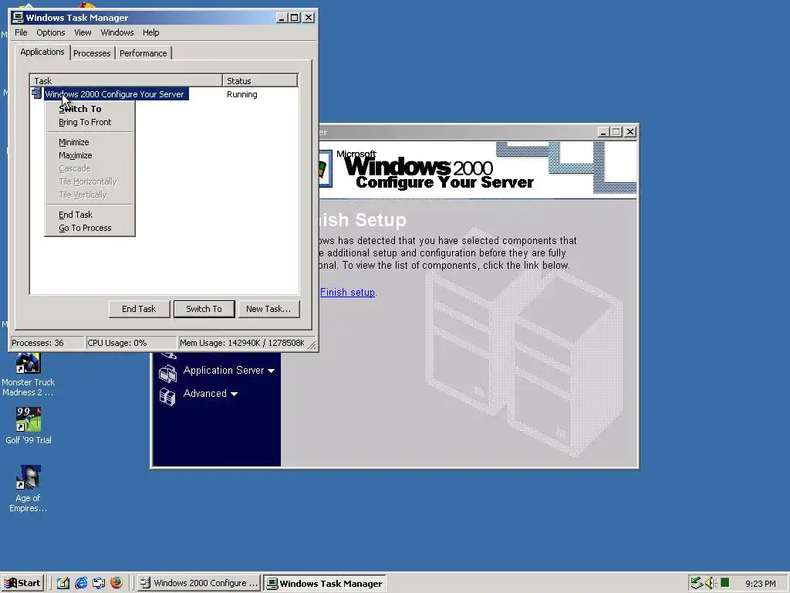The height and width of the screenshot is (593, 790).
Task: Click the Advanced sidebar icon
Action: tap(167, 396)
